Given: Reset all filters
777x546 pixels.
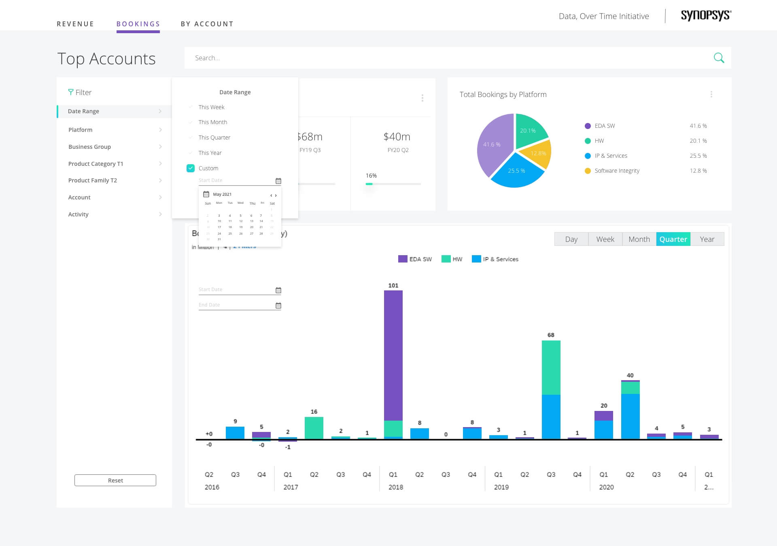Looking at the screenshot, I should coord(115,480).
